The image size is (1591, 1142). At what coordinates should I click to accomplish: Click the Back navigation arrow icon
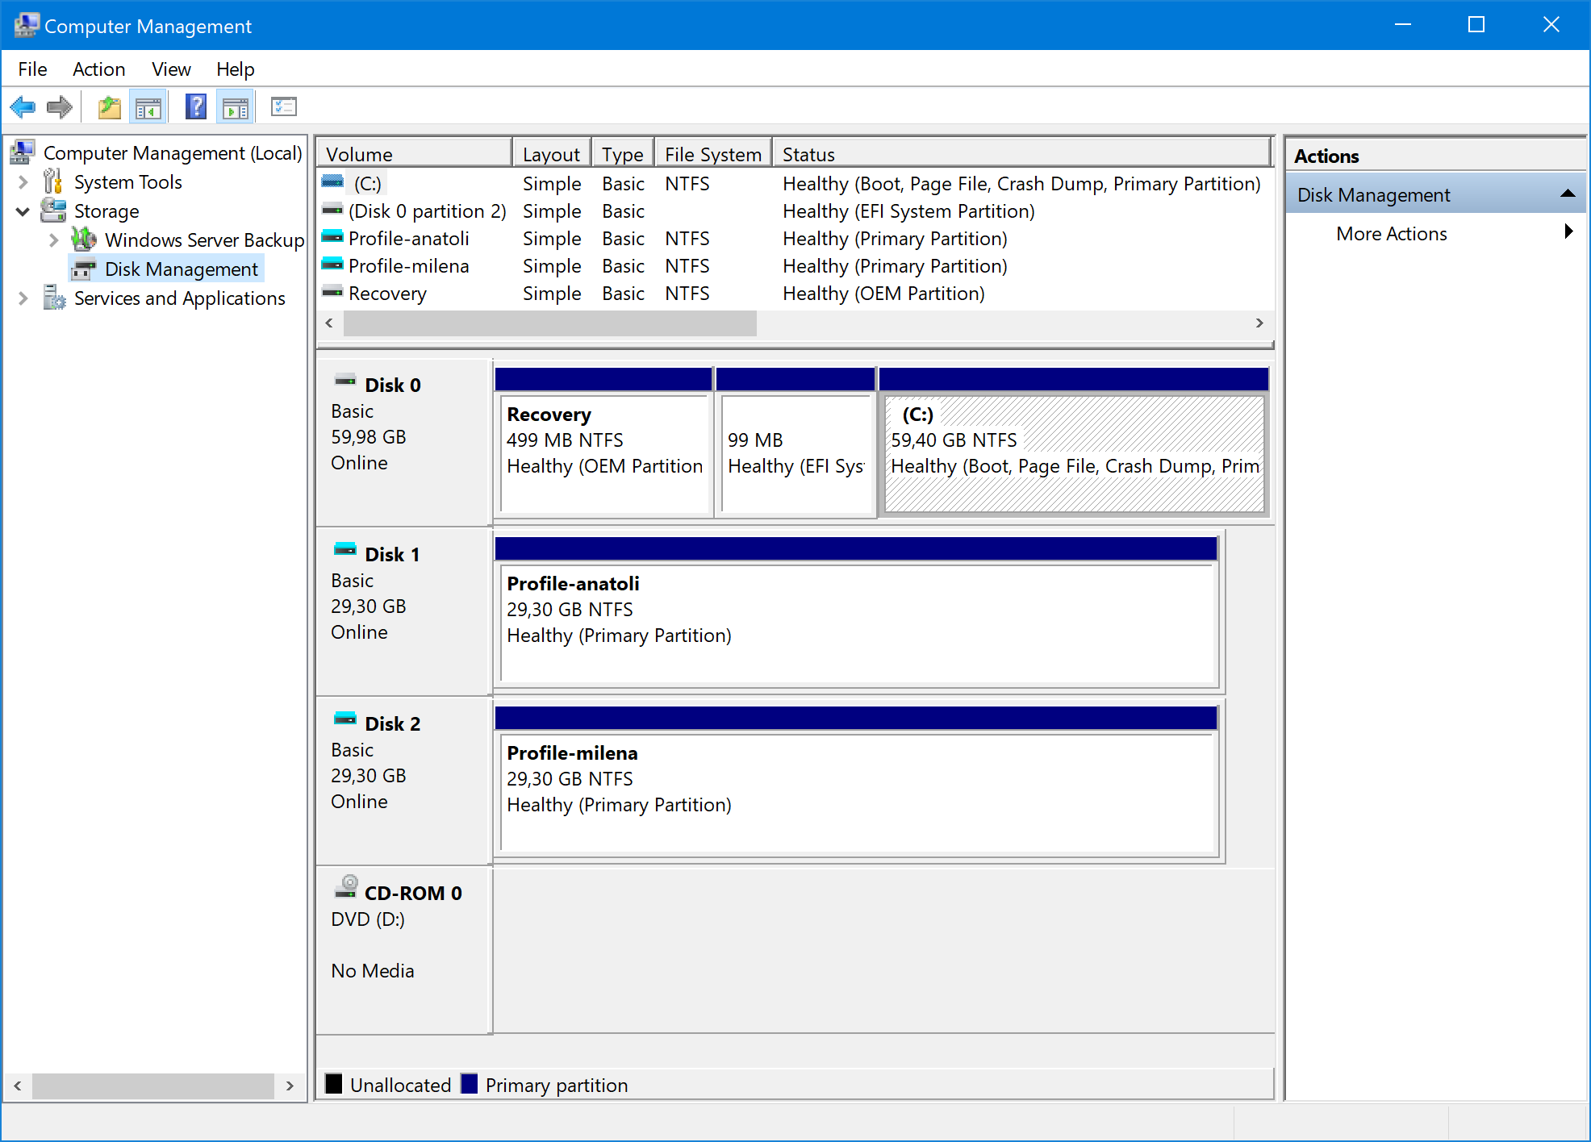22,106
